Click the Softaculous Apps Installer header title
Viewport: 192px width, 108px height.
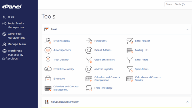(x=65, y=102)
